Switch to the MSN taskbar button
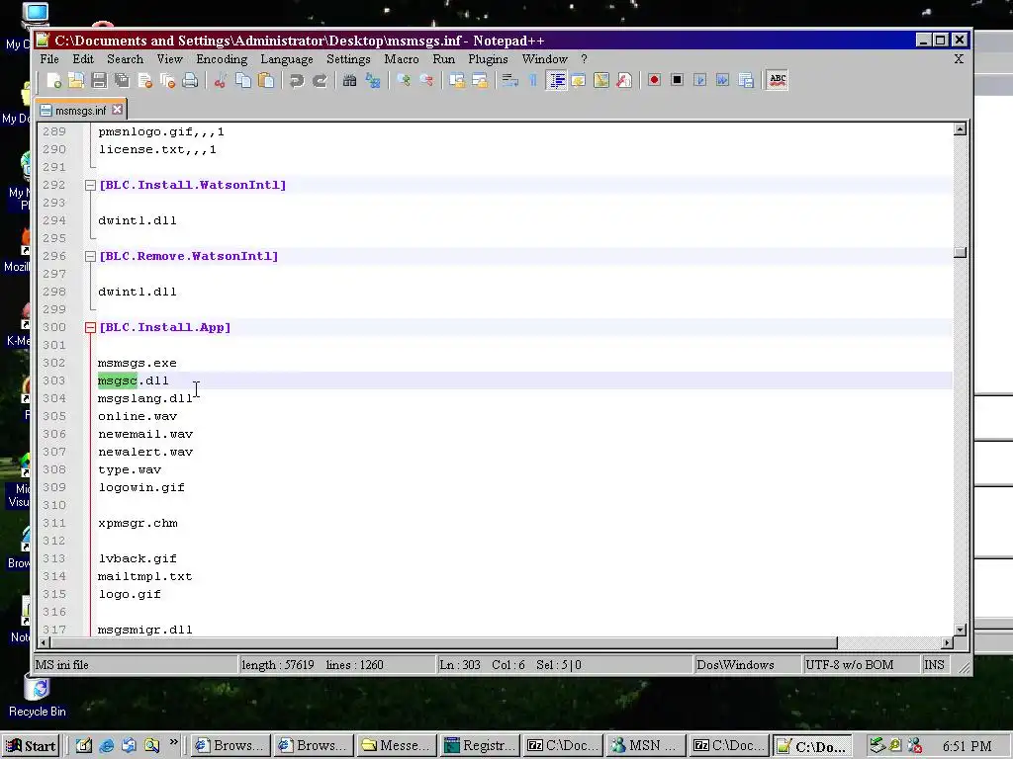The width and height of the screenshot is (1013, 759). pyautogui.click(x=644, y=746)
